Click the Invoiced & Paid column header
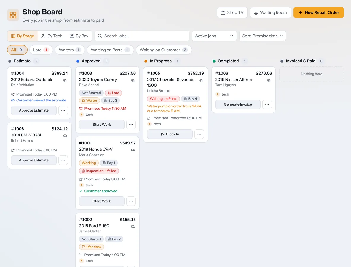 pyautogui.click(x=300, y=61)
